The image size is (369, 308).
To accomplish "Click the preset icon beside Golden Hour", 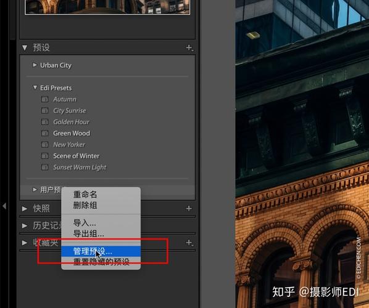I will (x=44, y=122).
